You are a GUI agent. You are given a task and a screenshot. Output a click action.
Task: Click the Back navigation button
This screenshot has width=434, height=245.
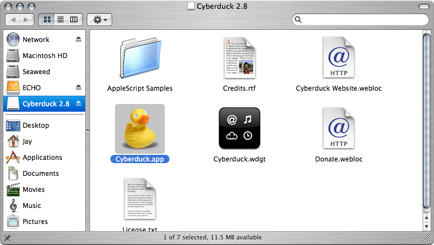point(13,19)
